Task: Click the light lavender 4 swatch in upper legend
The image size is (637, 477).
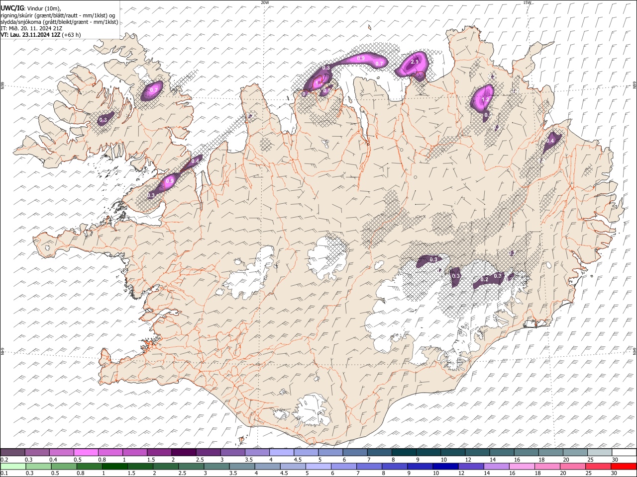Action: tap(281, 452)
